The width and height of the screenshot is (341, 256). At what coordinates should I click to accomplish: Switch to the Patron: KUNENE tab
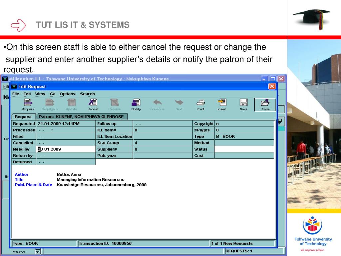[x=81, y=117]
